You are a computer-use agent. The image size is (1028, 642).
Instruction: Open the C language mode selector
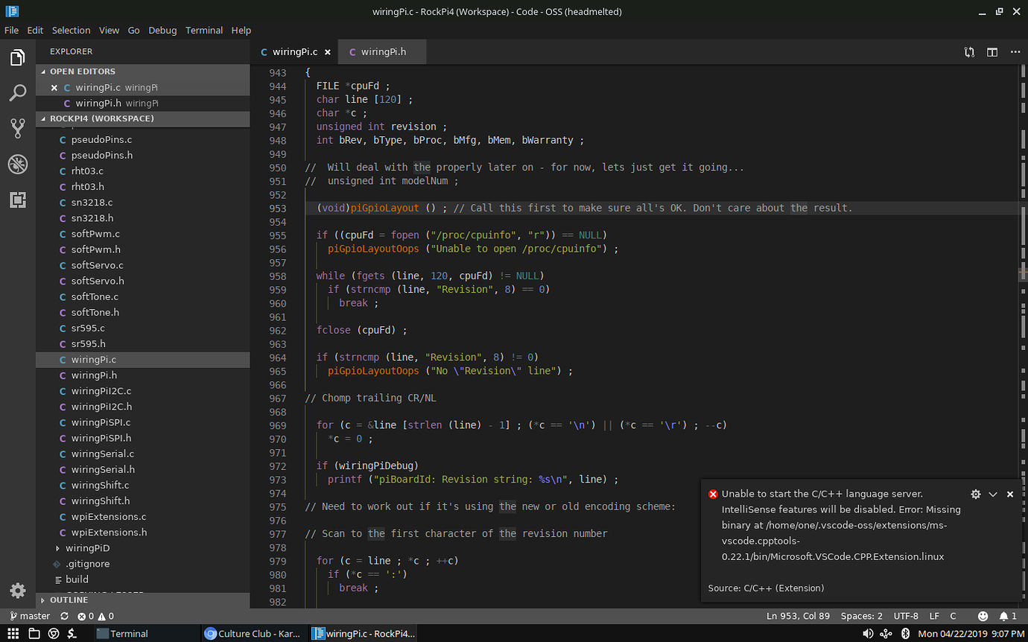pos(953,616)
